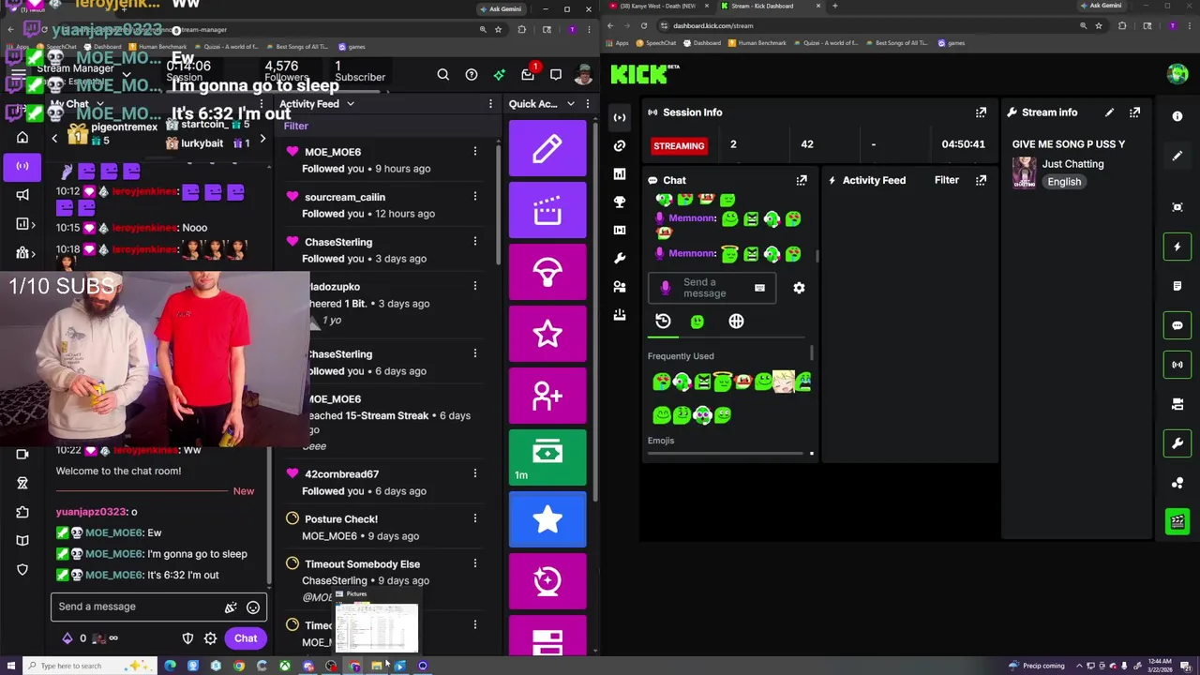This screenshot has width=1200, height=675.
Task: Pop out the Kick Chat panel
Action: (x=802, y=180)
